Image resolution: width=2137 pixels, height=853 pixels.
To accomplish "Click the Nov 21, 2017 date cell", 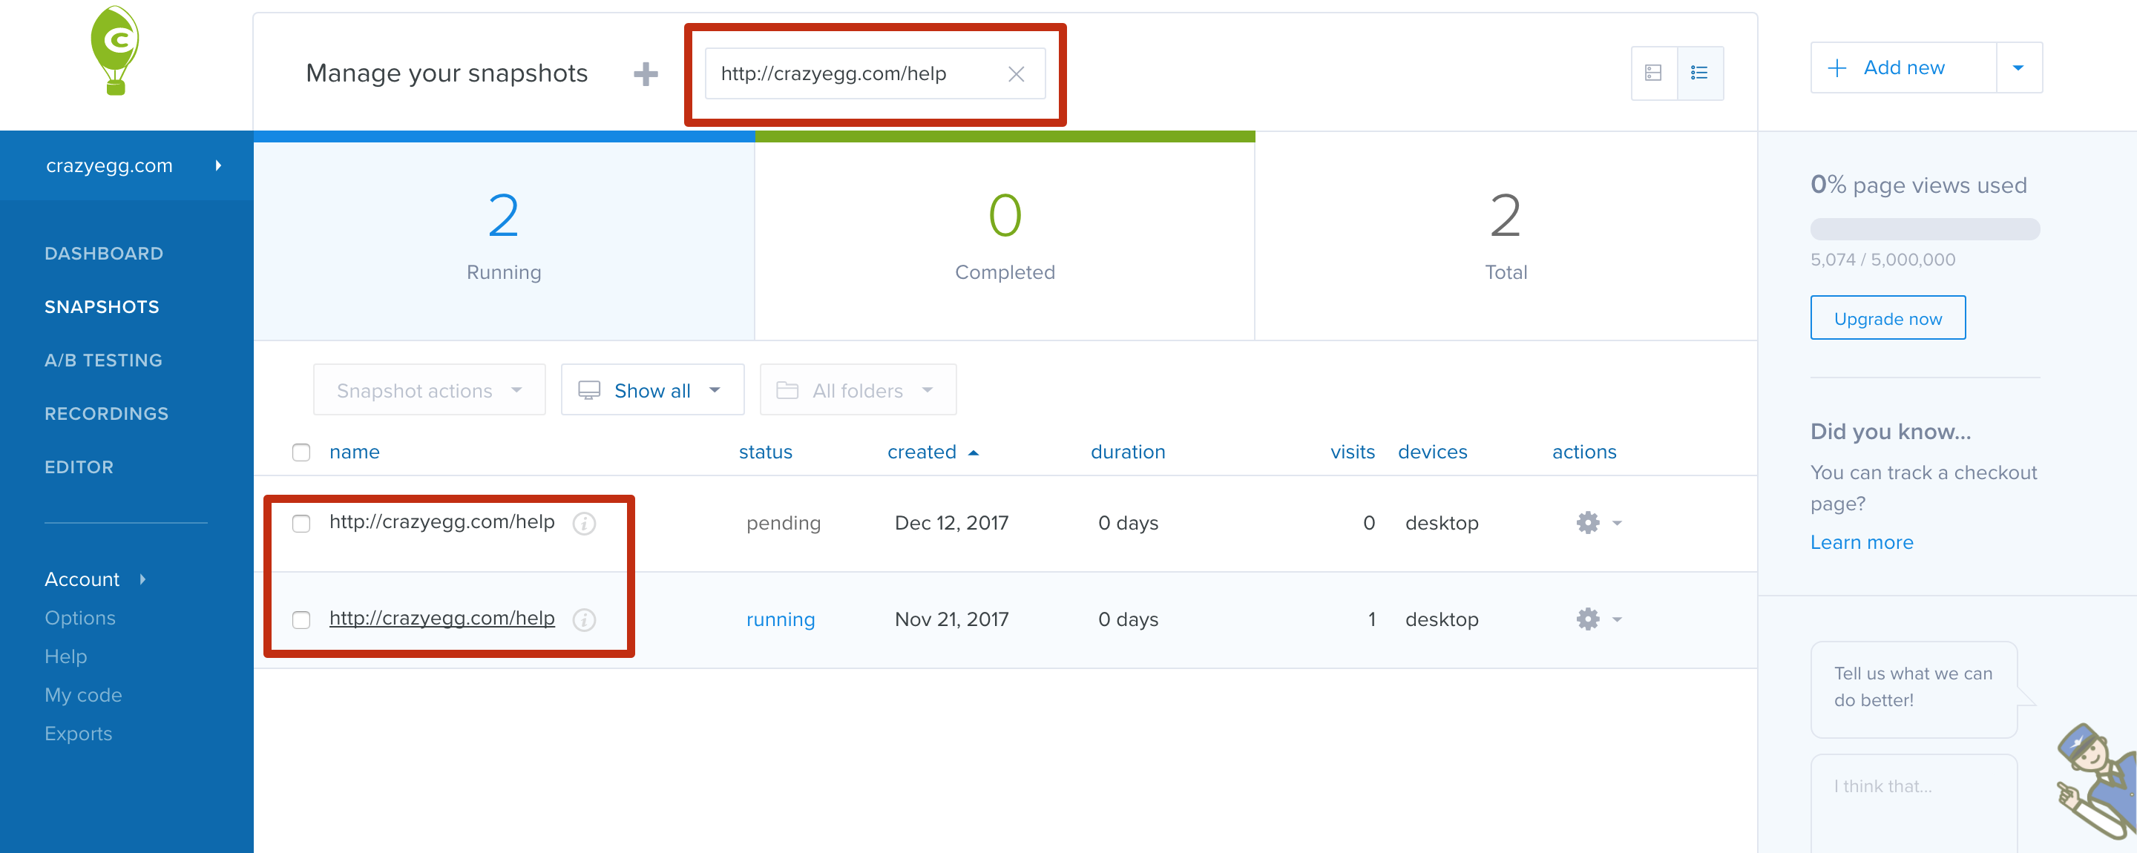I will point(951,620).
